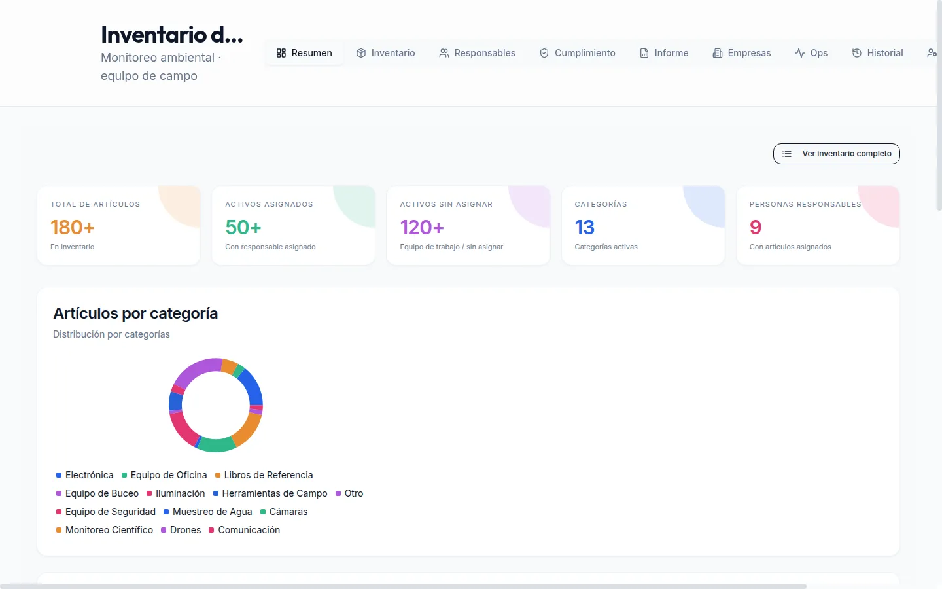The height and width of the screenshot is (589, 942).
Task: Open the Informe tab
Action: tap(664, 53)
